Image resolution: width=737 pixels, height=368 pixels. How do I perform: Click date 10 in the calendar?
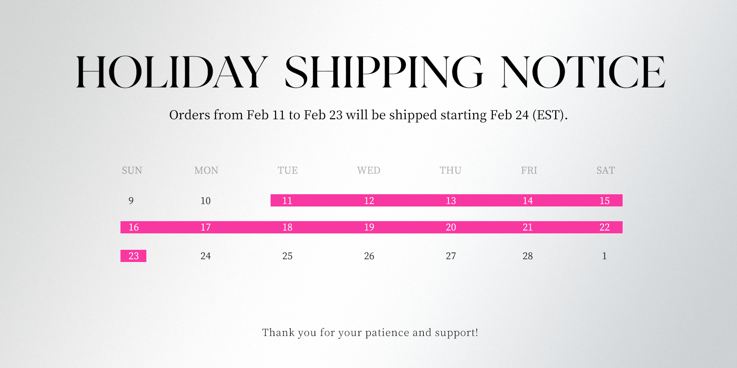pos(205,201)
